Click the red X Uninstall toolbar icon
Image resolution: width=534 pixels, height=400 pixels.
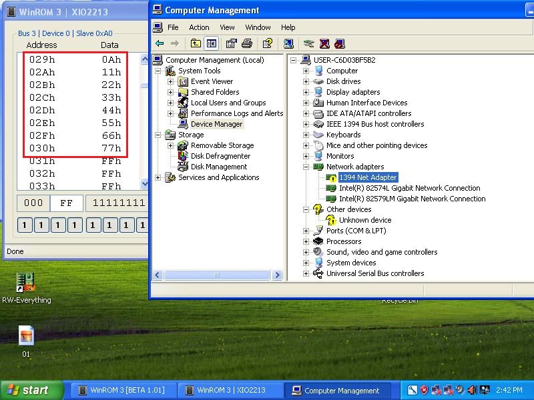324,43
